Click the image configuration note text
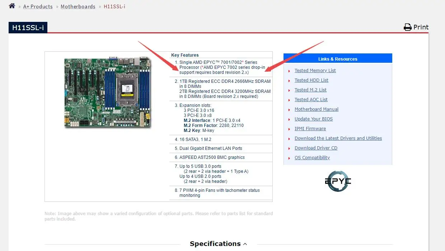445x251 pixels. [159, 216]
